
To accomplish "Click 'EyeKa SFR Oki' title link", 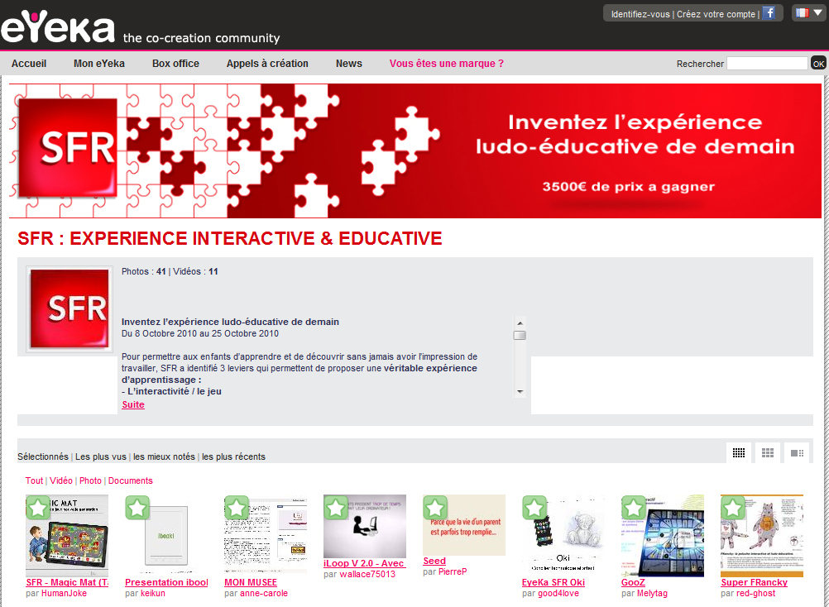I will 553,582.
